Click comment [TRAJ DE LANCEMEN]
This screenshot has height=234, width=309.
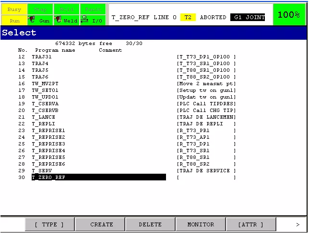click(206, 117)
